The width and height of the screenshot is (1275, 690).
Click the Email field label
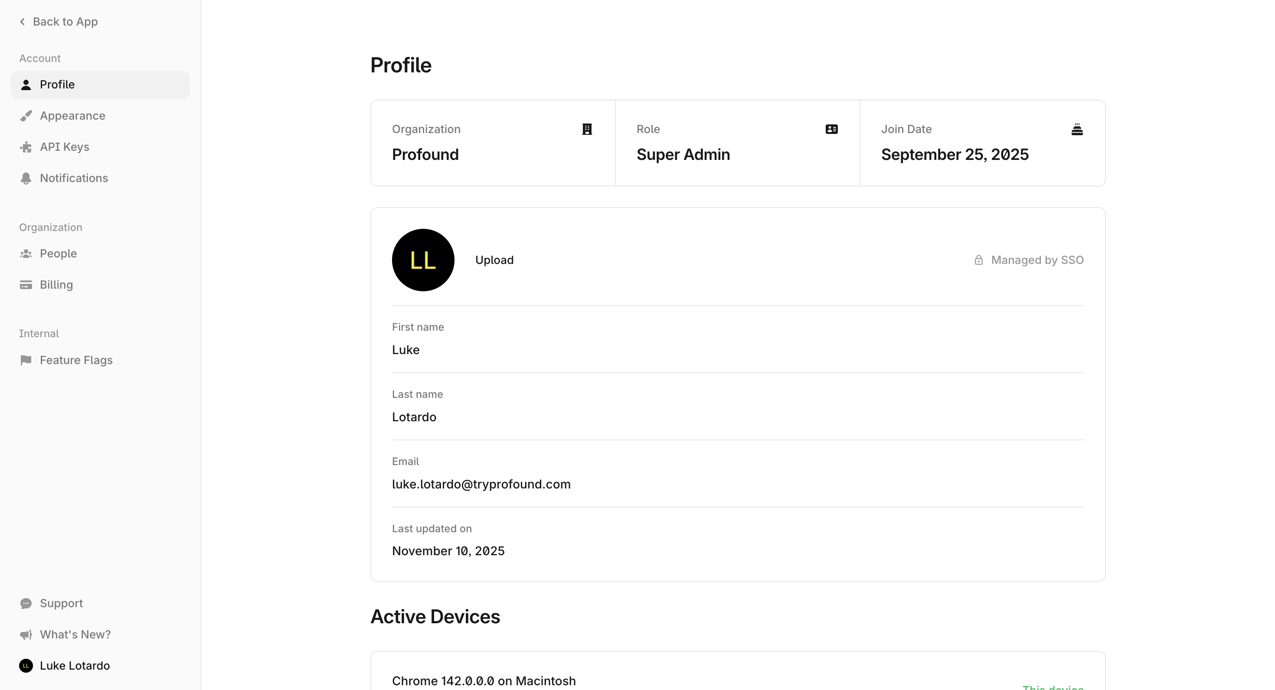click(x=405, y=462)
